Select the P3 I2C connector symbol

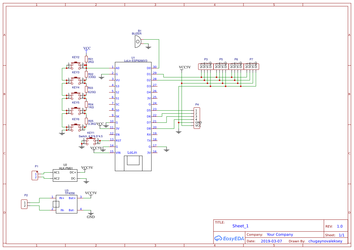206,67
